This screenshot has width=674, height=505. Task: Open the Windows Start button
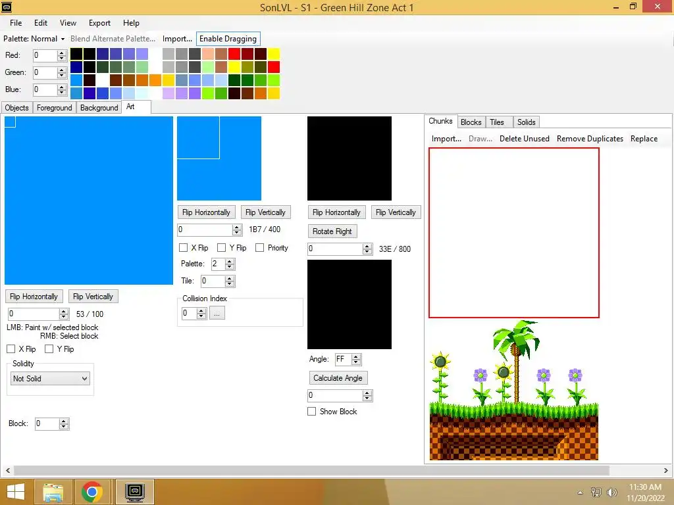(16, 492)
